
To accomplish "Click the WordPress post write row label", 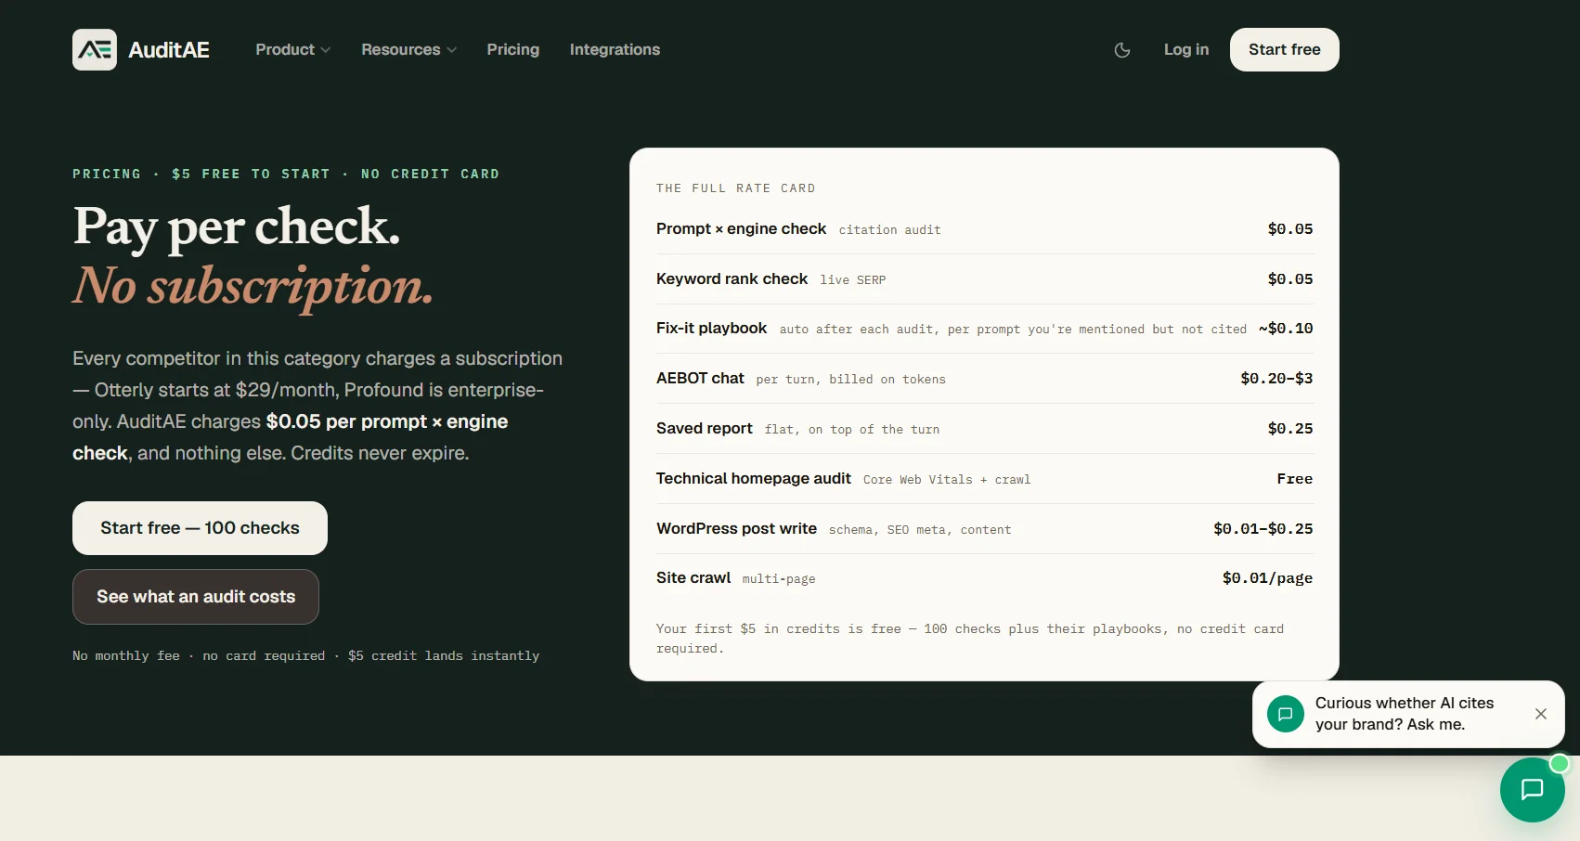I will coord(736,529).
